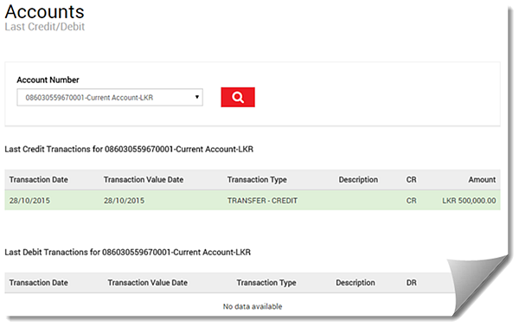This screenshot has width=519, height=327.
Task: Click the Description header in credit table
Action: 358,180
